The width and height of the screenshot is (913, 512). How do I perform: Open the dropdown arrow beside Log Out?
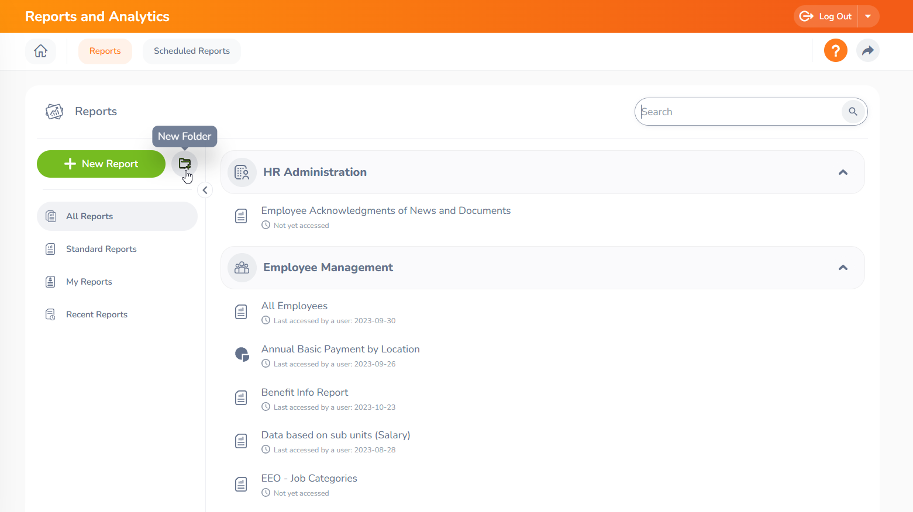pyautogui.click(x=868, y=16)
